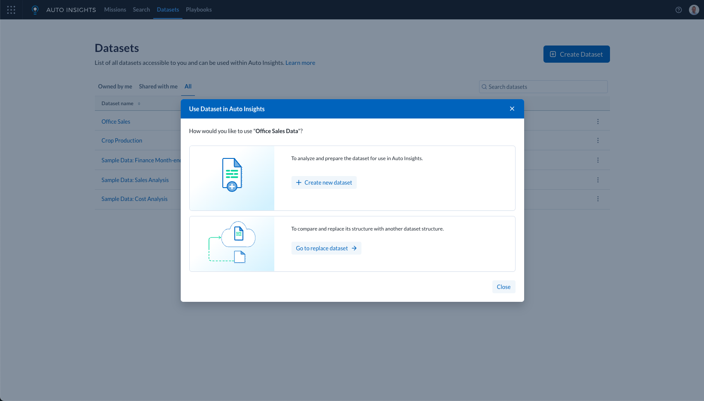Open the kebab menu for Crop Production row
This screenshot has height=401, width=704.
pyautogui.click(x=598, y=140)
